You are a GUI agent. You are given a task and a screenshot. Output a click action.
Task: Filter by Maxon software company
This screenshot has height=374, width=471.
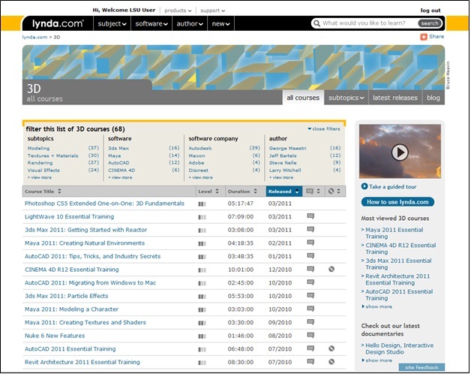pyautogui.click(x=196, y=155)
